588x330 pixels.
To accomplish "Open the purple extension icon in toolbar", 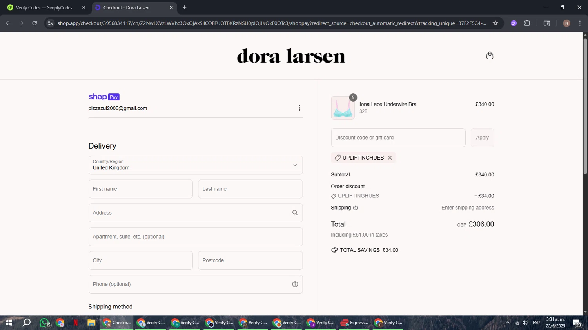I will pos(514,23).
